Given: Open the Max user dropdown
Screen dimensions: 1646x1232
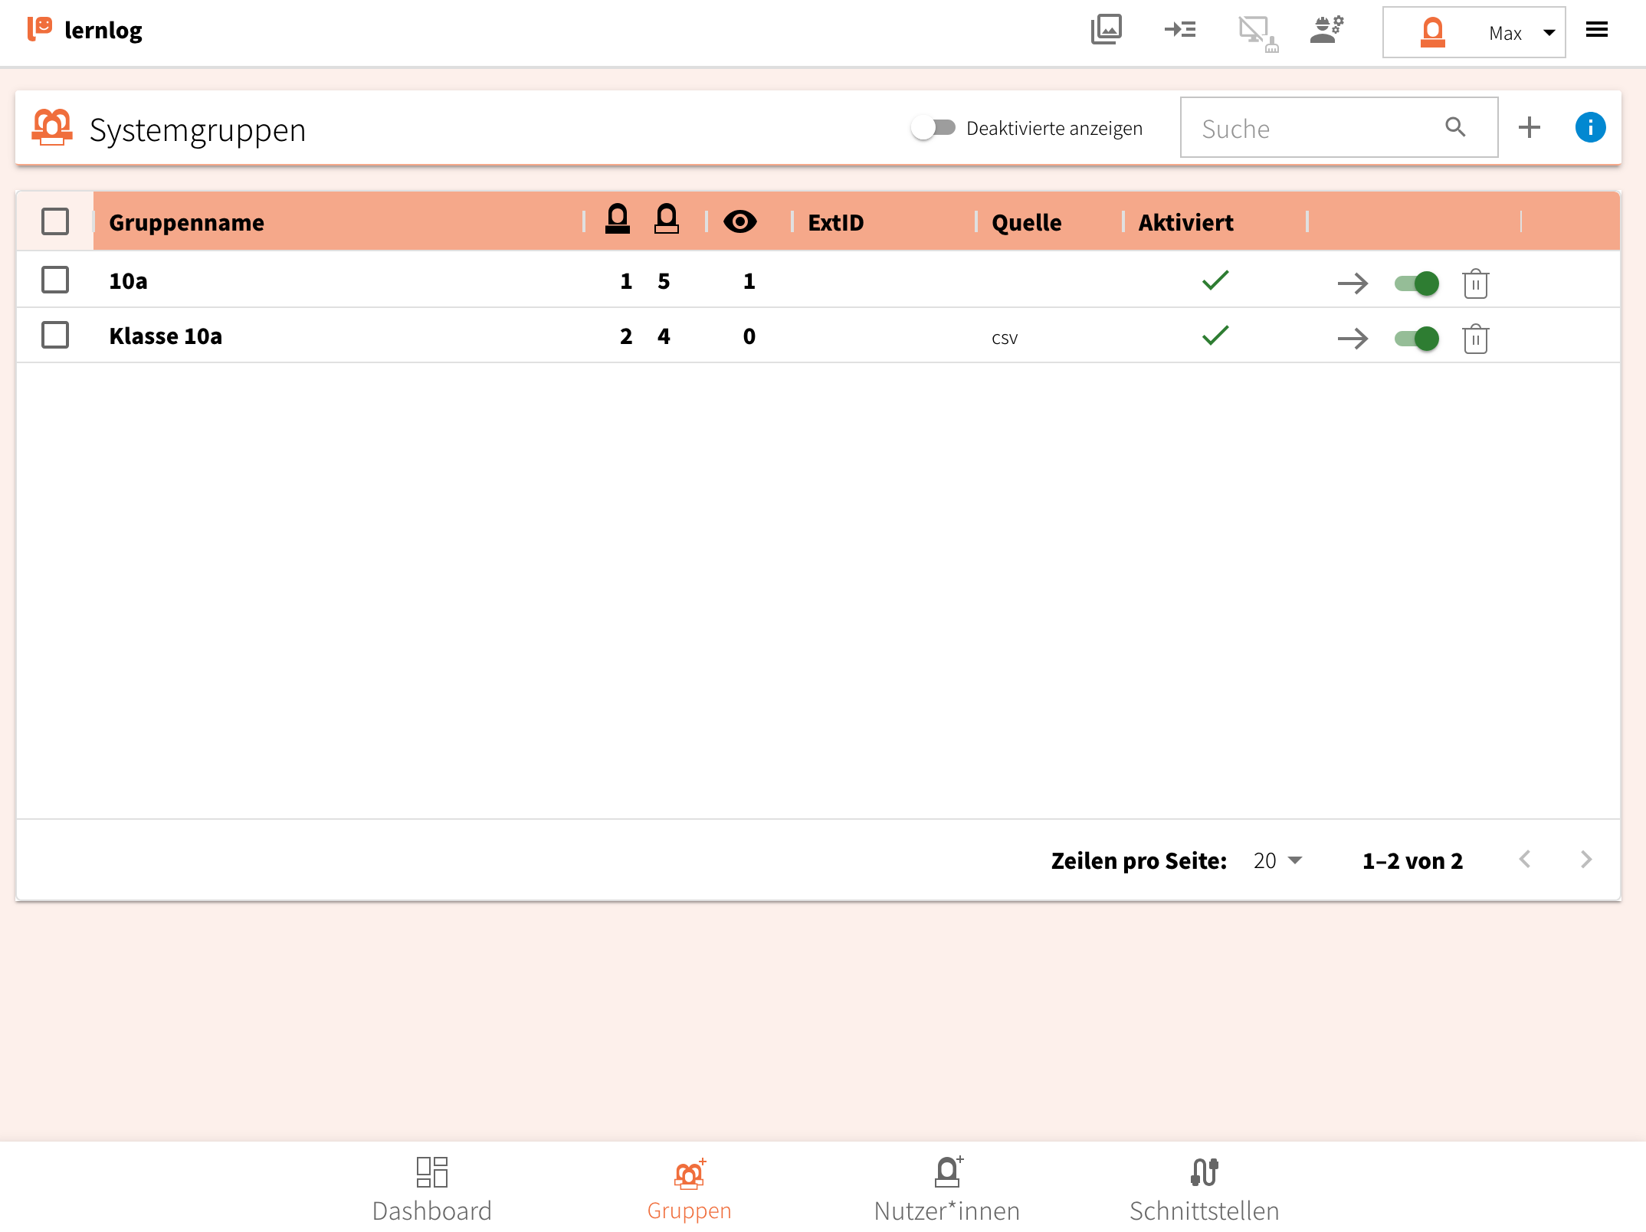Looking at the screenshot, I should [x=1474, y=32].
